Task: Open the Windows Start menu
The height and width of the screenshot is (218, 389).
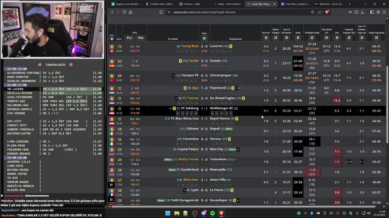Action: point(168,213)
